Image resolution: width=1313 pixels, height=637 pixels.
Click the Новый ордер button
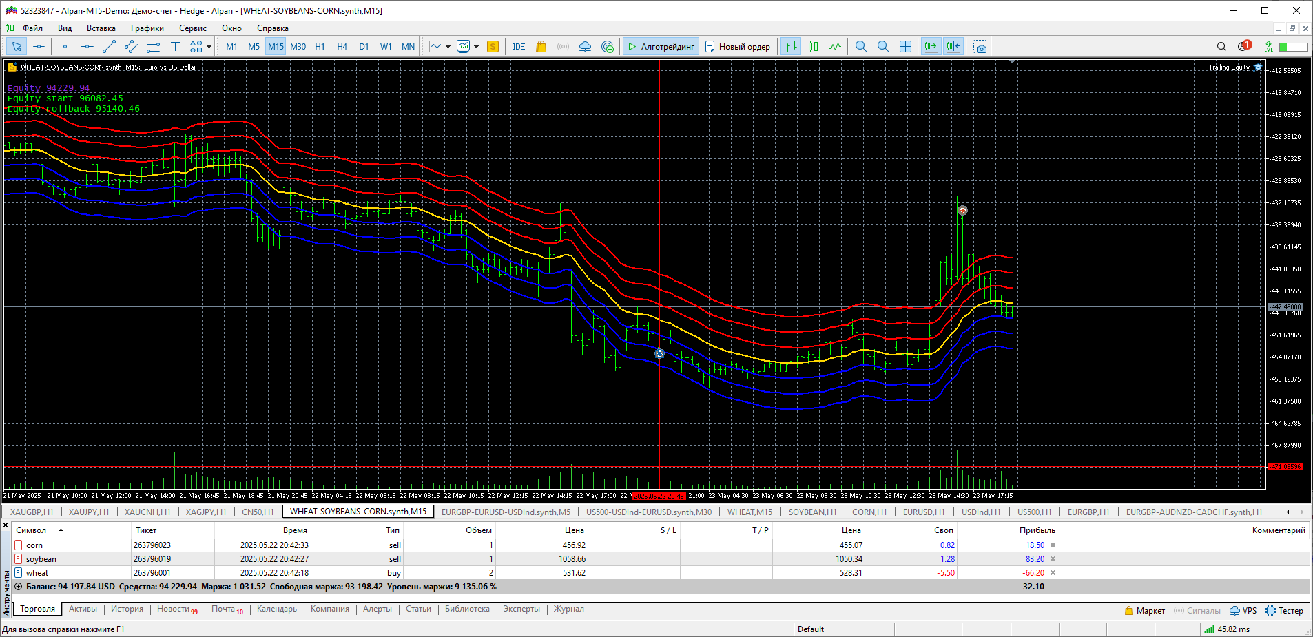point(738,47)
